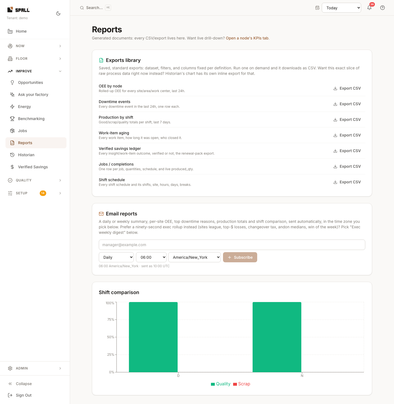Open Home from the sidebar
Image resolution: width=394 pixels, height=404 pixels.
(35, 31)
